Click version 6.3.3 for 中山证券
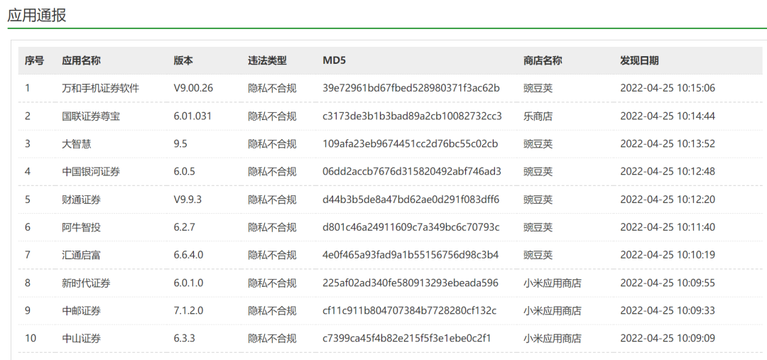This screenshot has width=767, height=360. point(185,338)
